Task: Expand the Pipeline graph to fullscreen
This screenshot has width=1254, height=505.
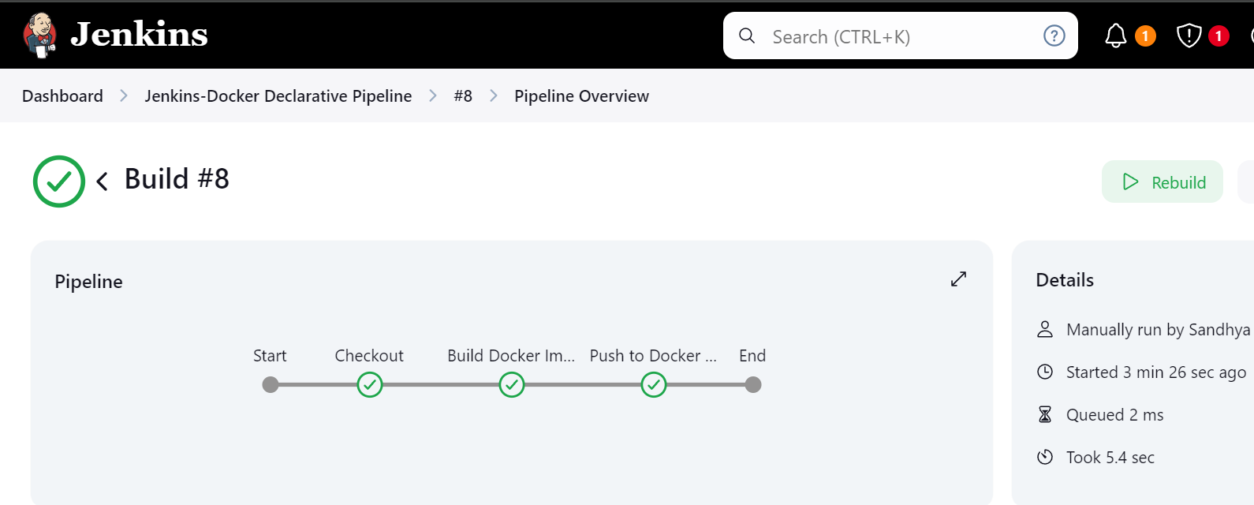Action: point(958,279)
